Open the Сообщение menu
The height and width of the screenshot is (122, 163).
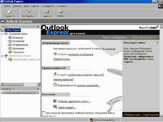[x=48, y=6]
